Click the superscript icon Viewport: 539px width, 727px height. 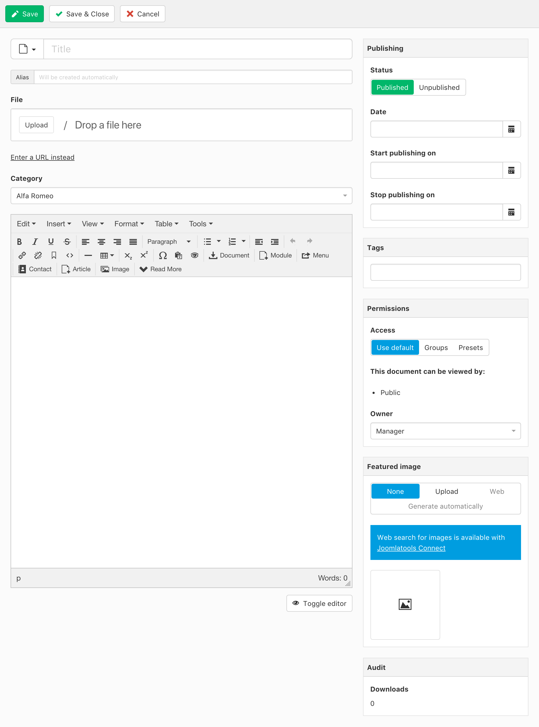tap(144, 255)
